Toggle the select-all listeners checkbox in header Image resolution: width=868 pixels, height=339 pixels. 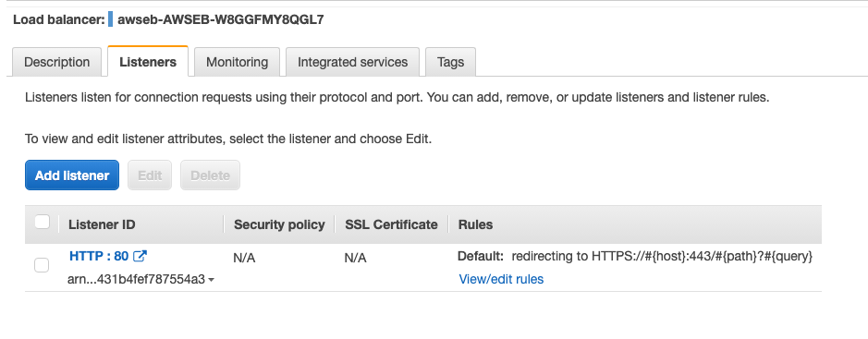point(43,223)
